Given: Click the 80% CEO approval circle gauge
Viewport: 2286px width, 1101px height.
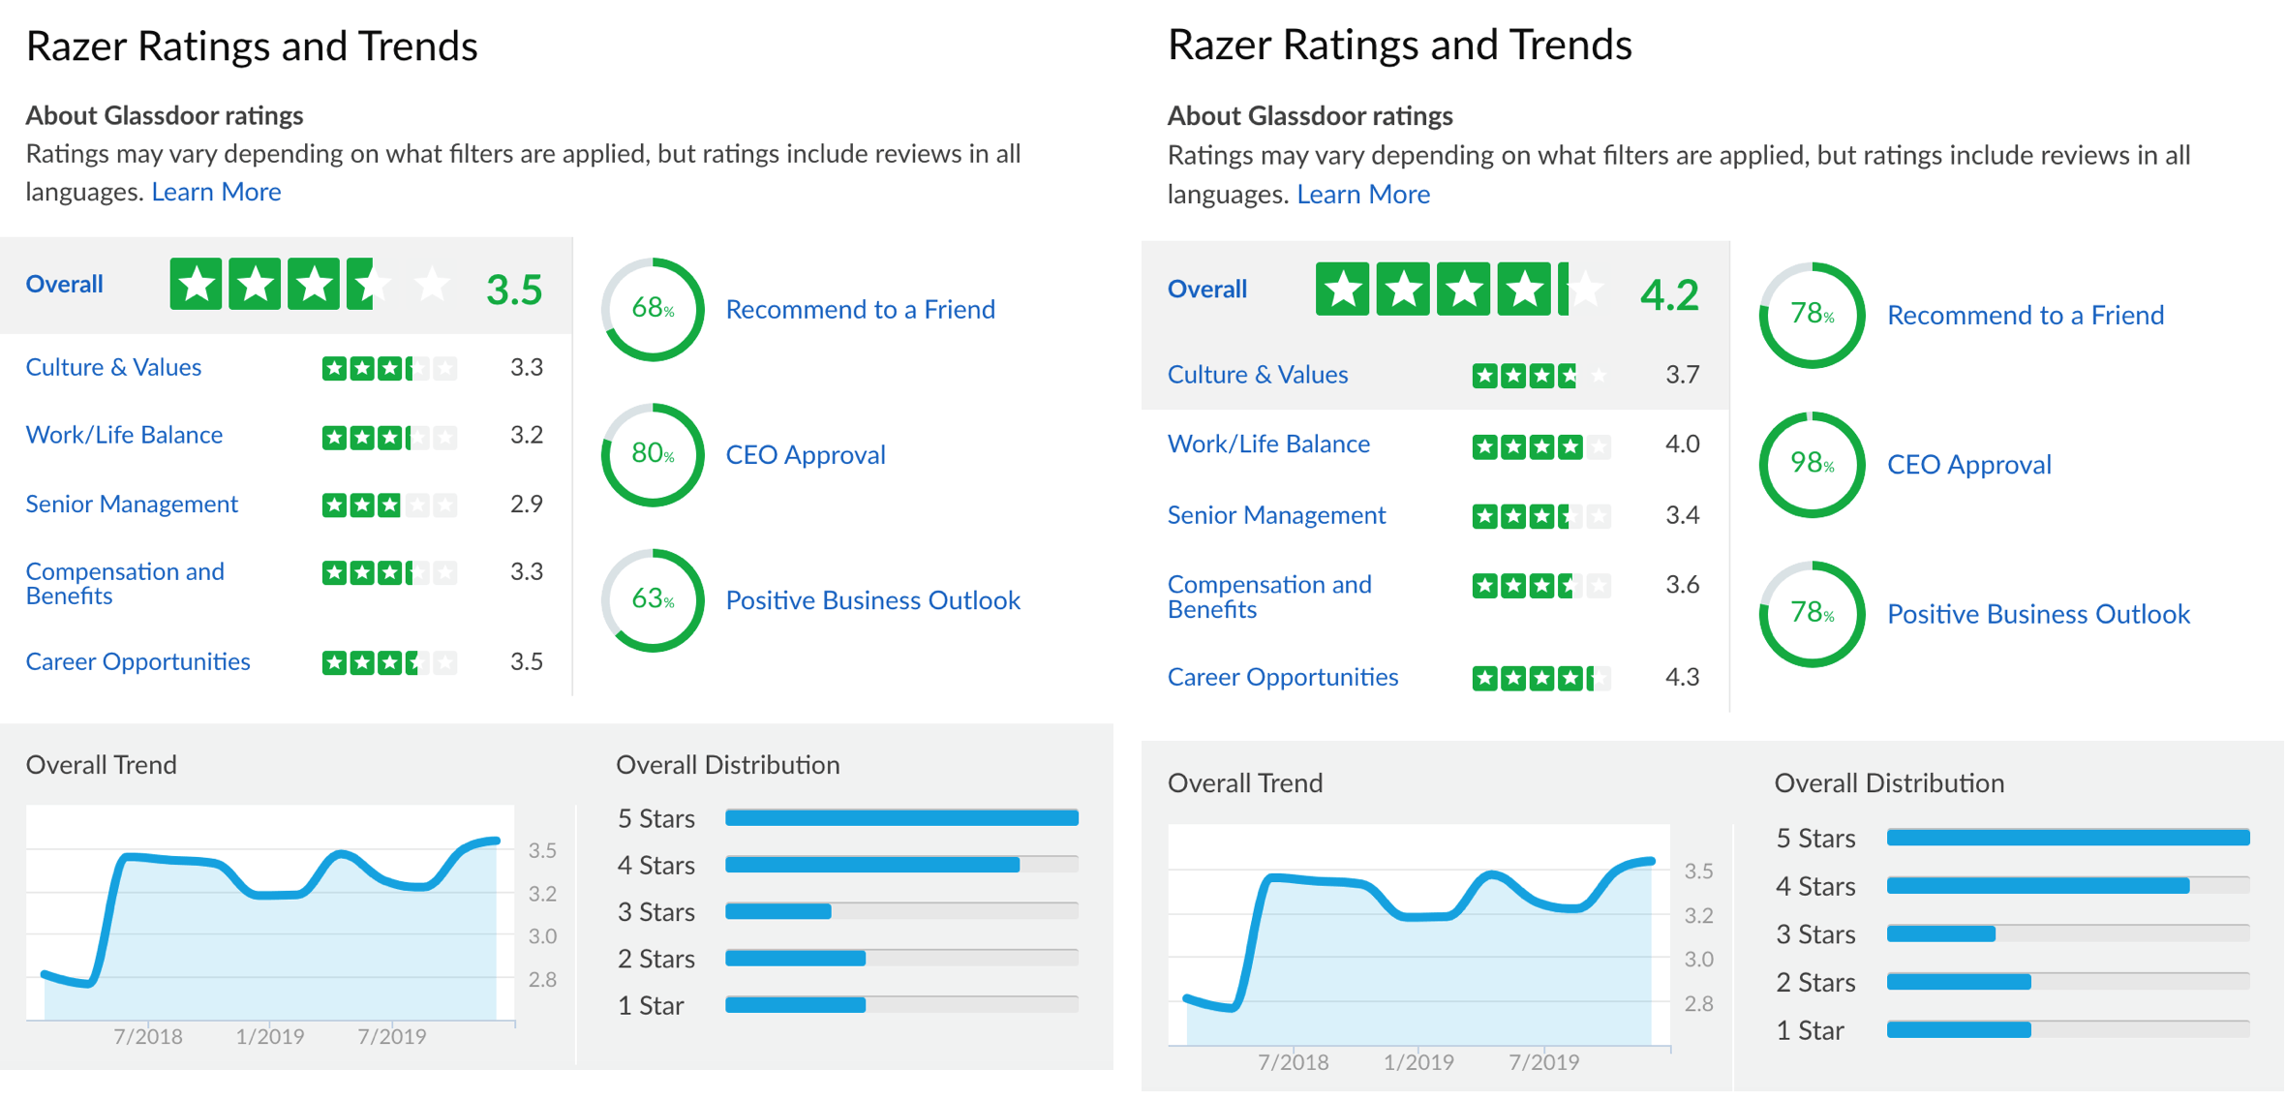Looking at the screenshot, I should (x=653, y=454).
